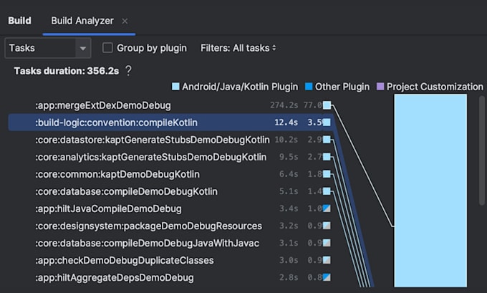This screenshot has width=487, height=293.
Task: Click plugin square for datastore kaptGenerateStubs row
Action: coord(327,140)
